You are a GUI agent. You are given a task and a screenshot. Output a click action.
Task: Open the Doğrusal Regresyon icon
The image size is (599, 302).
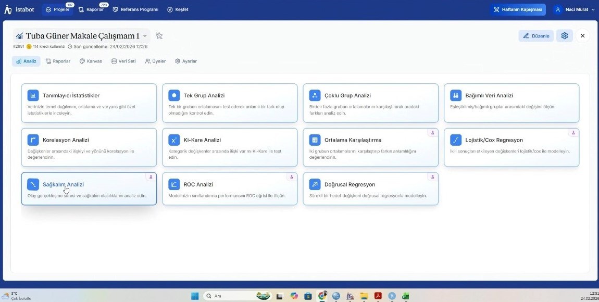click(315, 184)
